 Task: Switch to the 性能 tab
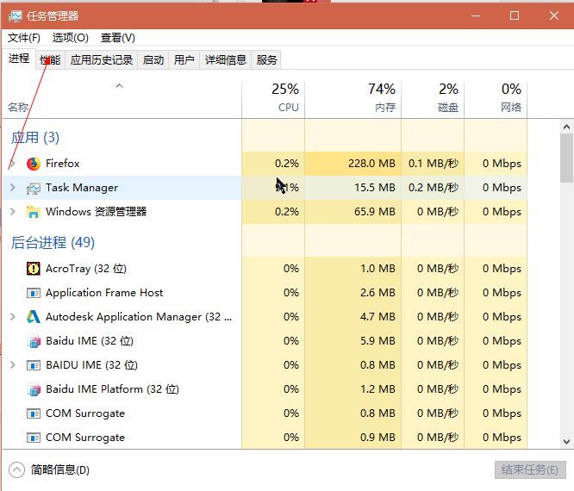point(50,59)
